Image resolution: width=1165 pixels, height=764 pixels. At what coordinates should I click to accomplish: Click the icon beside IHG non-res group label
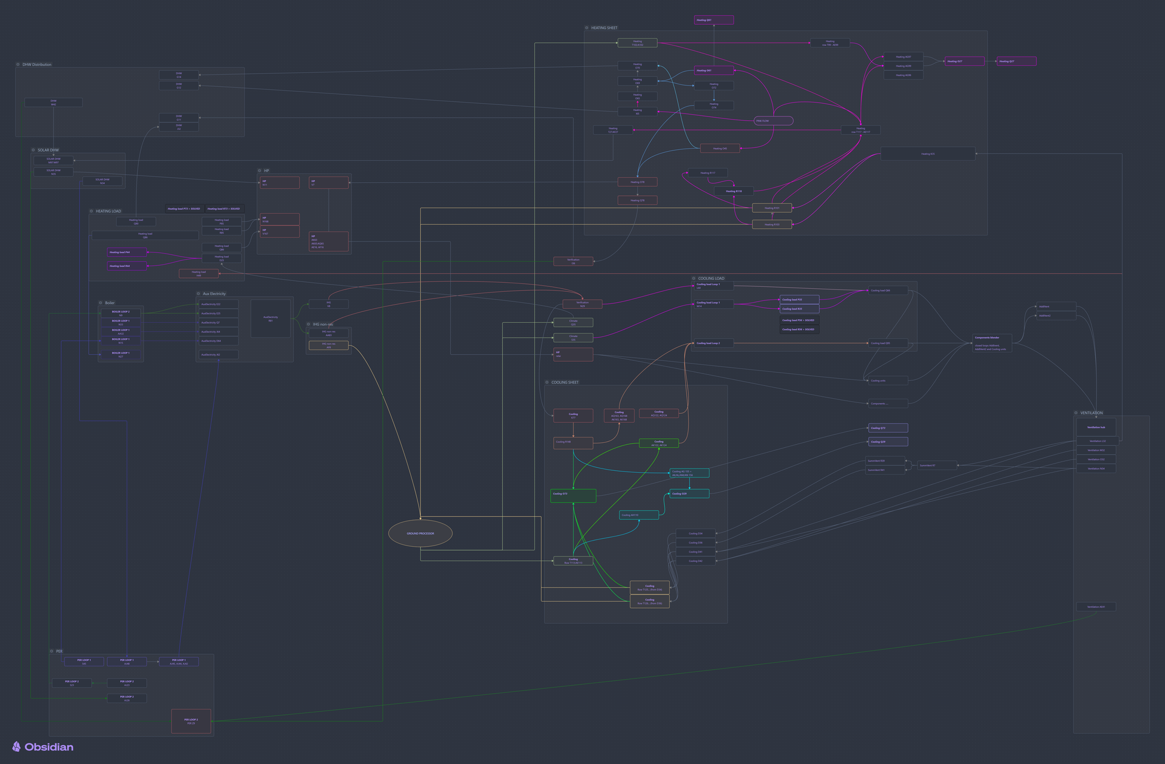pyautogui.click(x=308, y=324)
